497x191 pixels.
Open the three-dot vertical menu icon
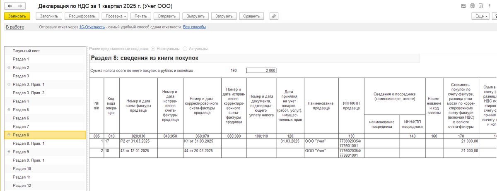coord(490,6)
